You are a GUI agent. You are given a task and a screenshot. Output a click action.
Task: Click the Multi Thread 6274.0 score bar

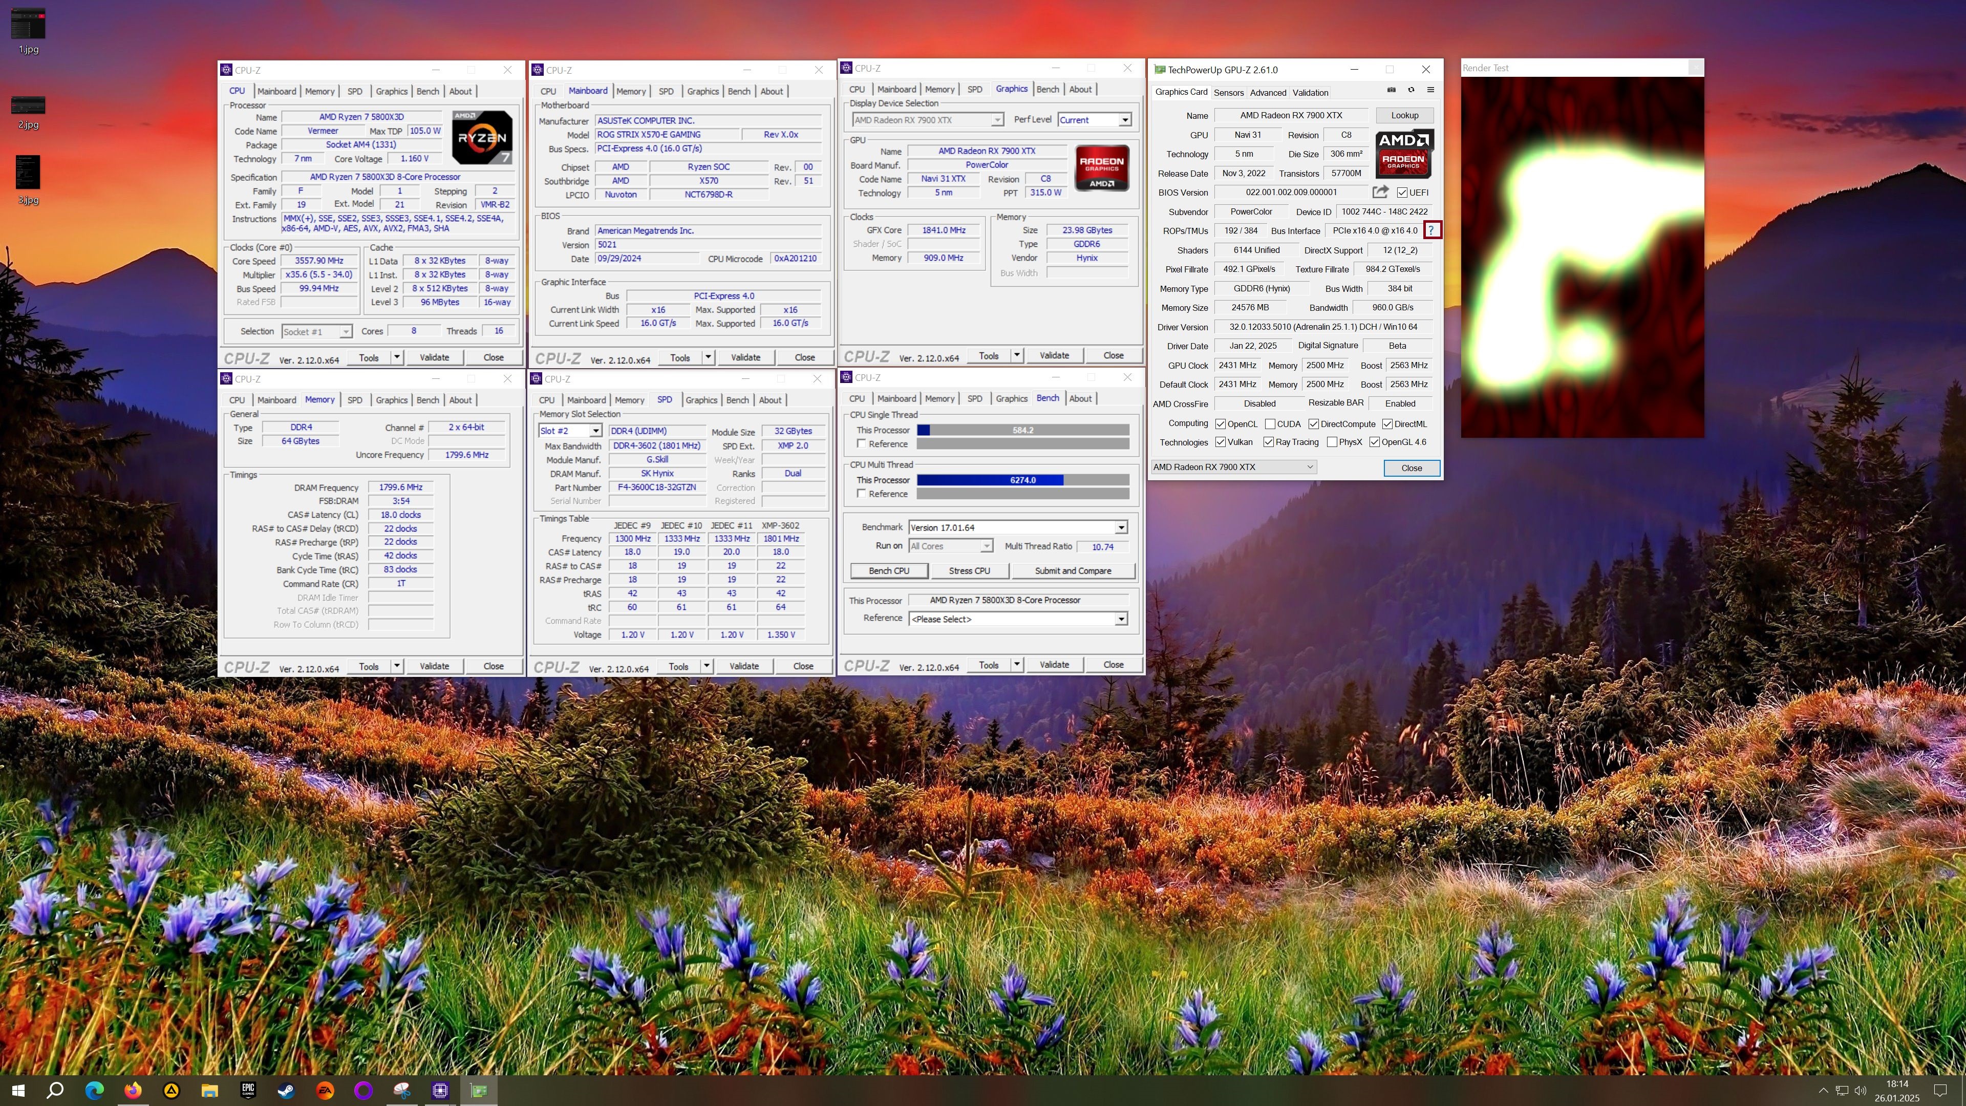coord(1023,480)
